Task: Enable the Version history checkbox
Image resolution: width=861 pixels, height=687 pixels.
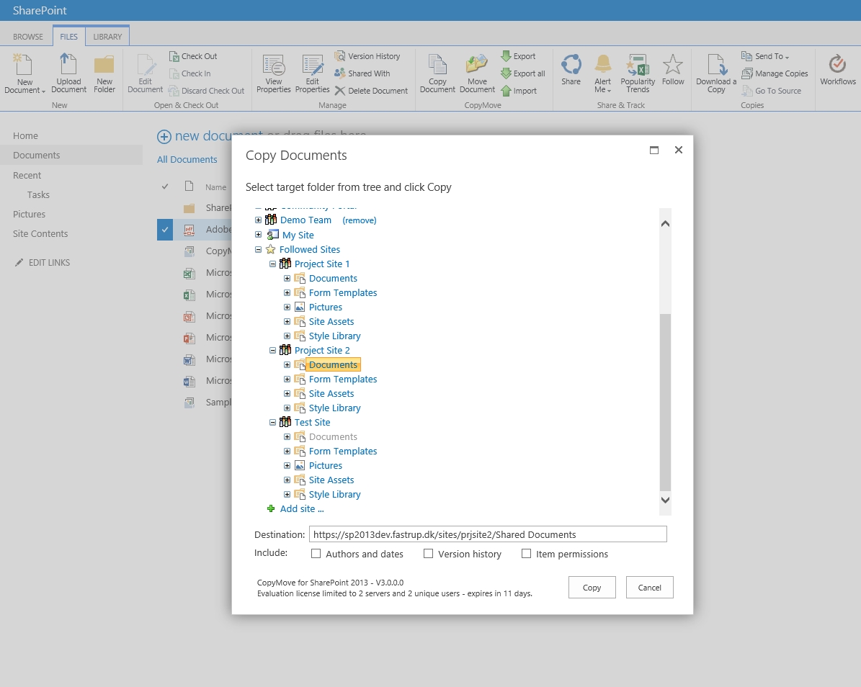Action: coord(428,553)
